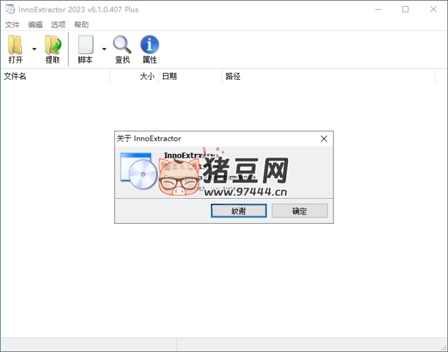Viewport: 448px width, 352px height.
Task: Open the 编辑 menu
Action: tap(35, 25)
